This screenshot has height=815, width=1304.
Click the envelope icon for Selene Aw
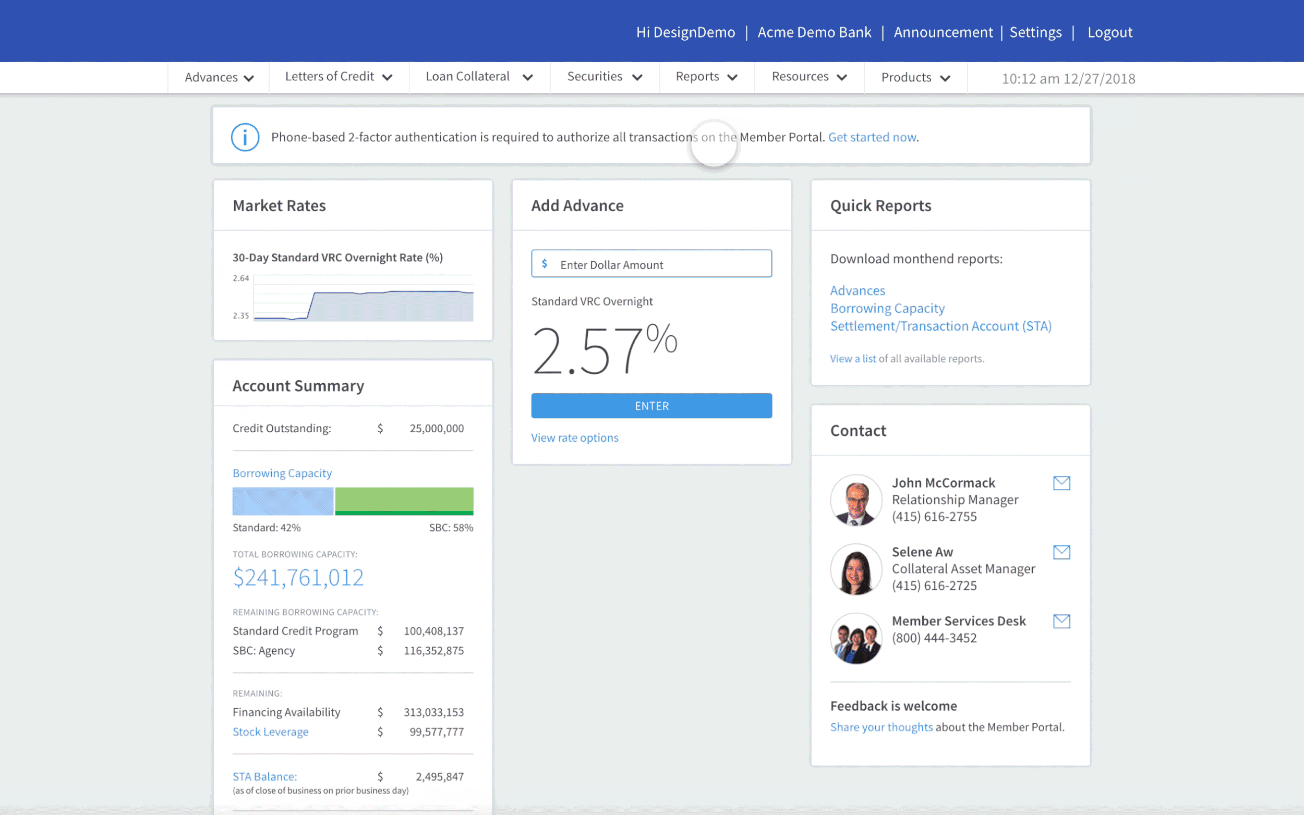1061,552
